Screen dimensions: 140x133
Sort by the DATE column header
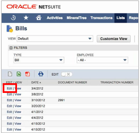pos(36,83)
